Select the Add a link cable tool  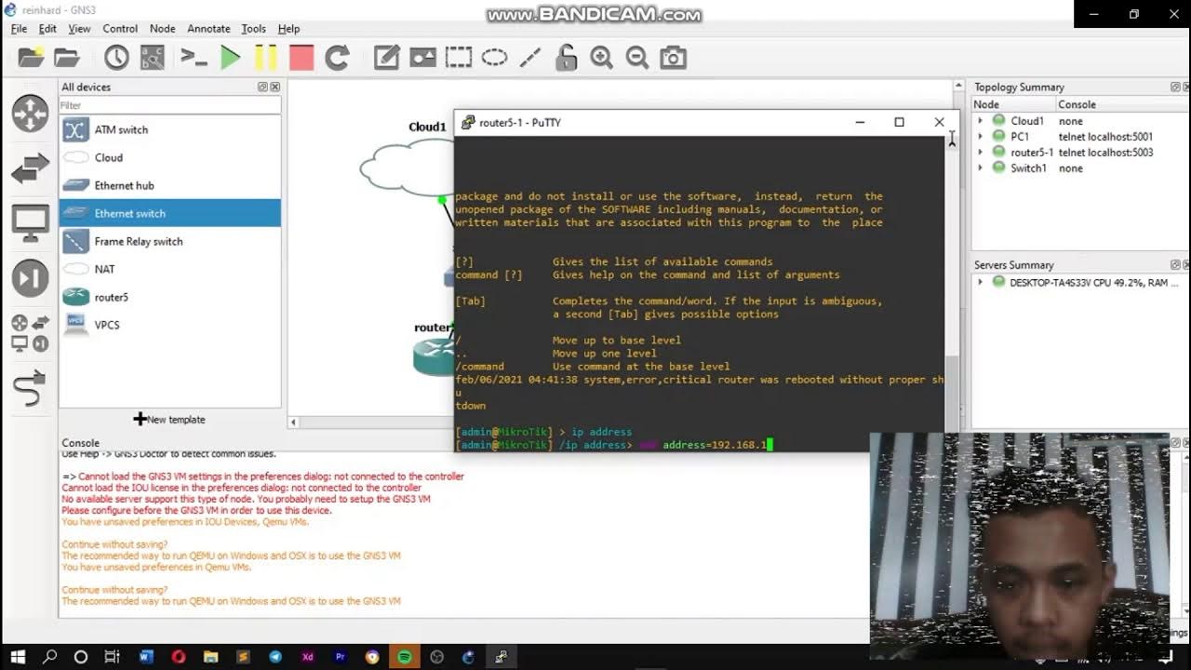[x=30, y=388]
